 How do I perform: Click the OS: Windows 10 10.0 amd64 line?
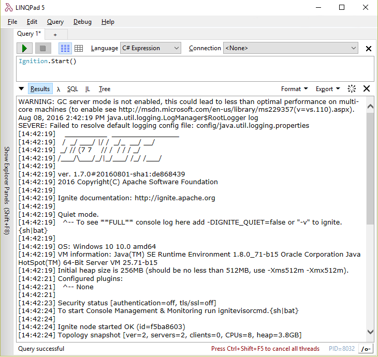point(88,246)
